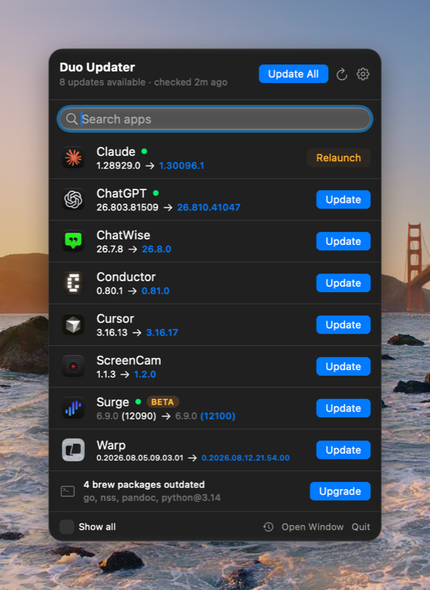Image resolution: width=430 pixels, height=590 pixels.
Task: Click the green running dot next to ChatGPT
Action: tap(156, 193)
